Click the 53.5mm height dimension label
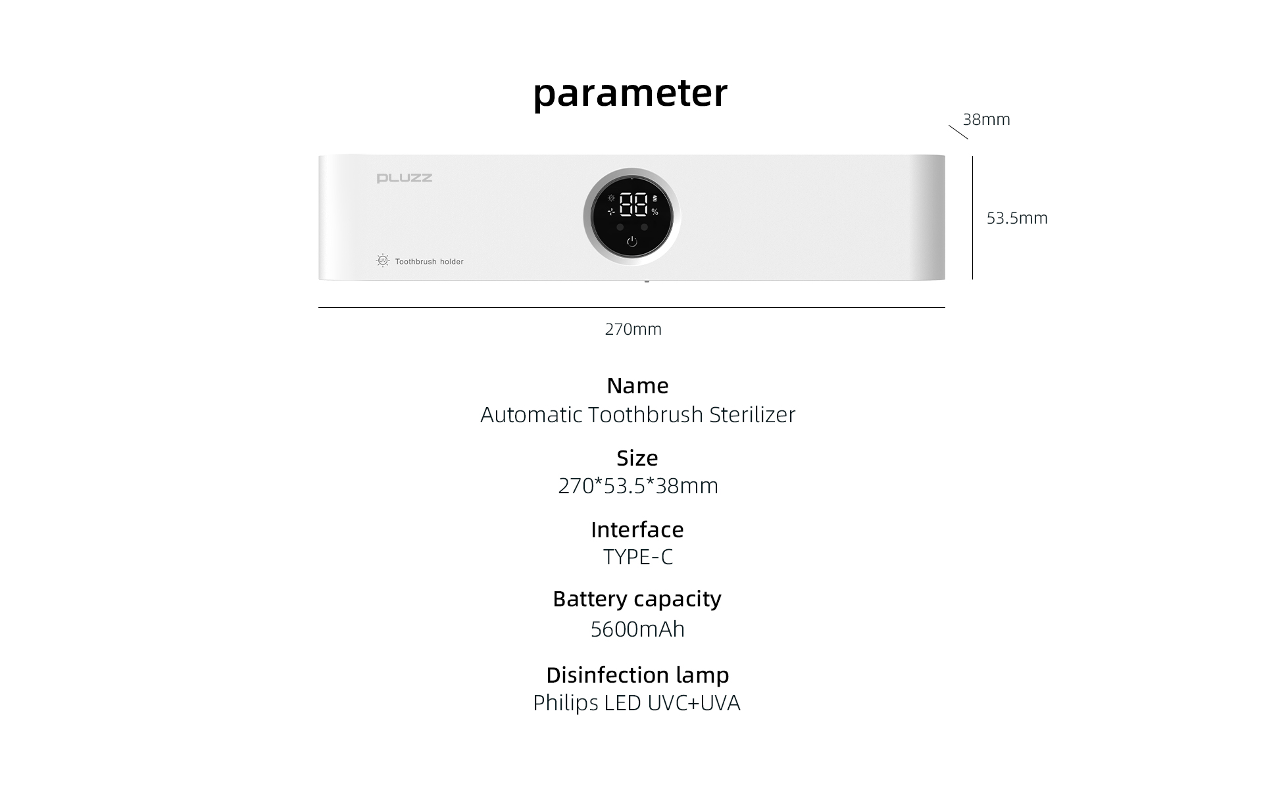Viewport: 1263px width, 803px height. [1016, 218]
